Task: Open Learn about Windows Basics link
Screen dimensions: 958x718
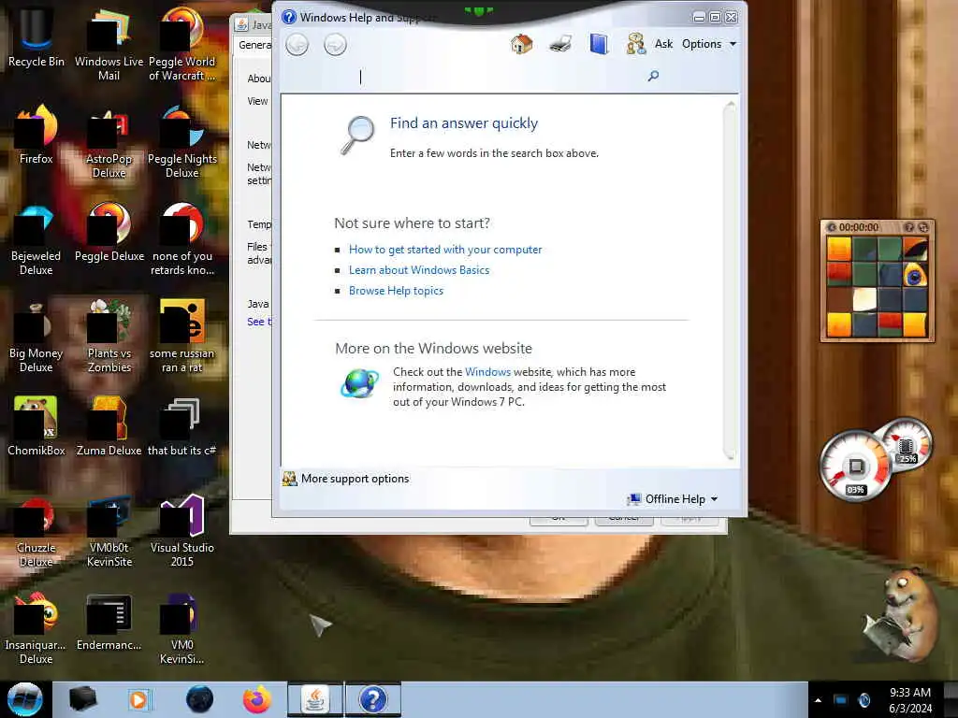Action: [418, 270]
